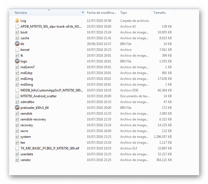Click the MT6750_Android_scatter text document icon
Viewport: 208px width, 184px height.
coord(17,96)
